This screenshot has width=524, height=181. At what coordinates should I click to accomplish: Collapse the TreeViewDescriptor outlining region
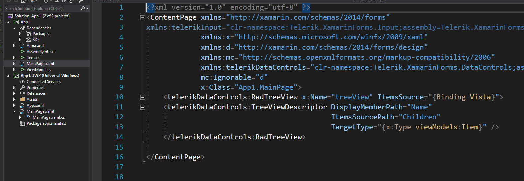coord(143,107)
